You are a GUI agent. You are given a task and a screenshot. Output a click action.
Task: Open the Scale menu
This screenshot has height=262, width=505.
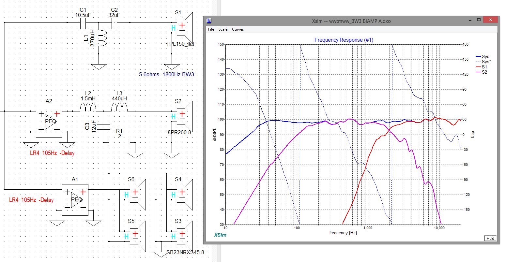[223, 29]
